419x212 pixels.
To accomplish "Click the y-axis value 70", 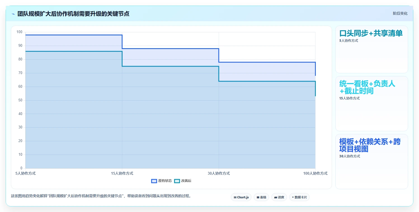I will point(20,73).
